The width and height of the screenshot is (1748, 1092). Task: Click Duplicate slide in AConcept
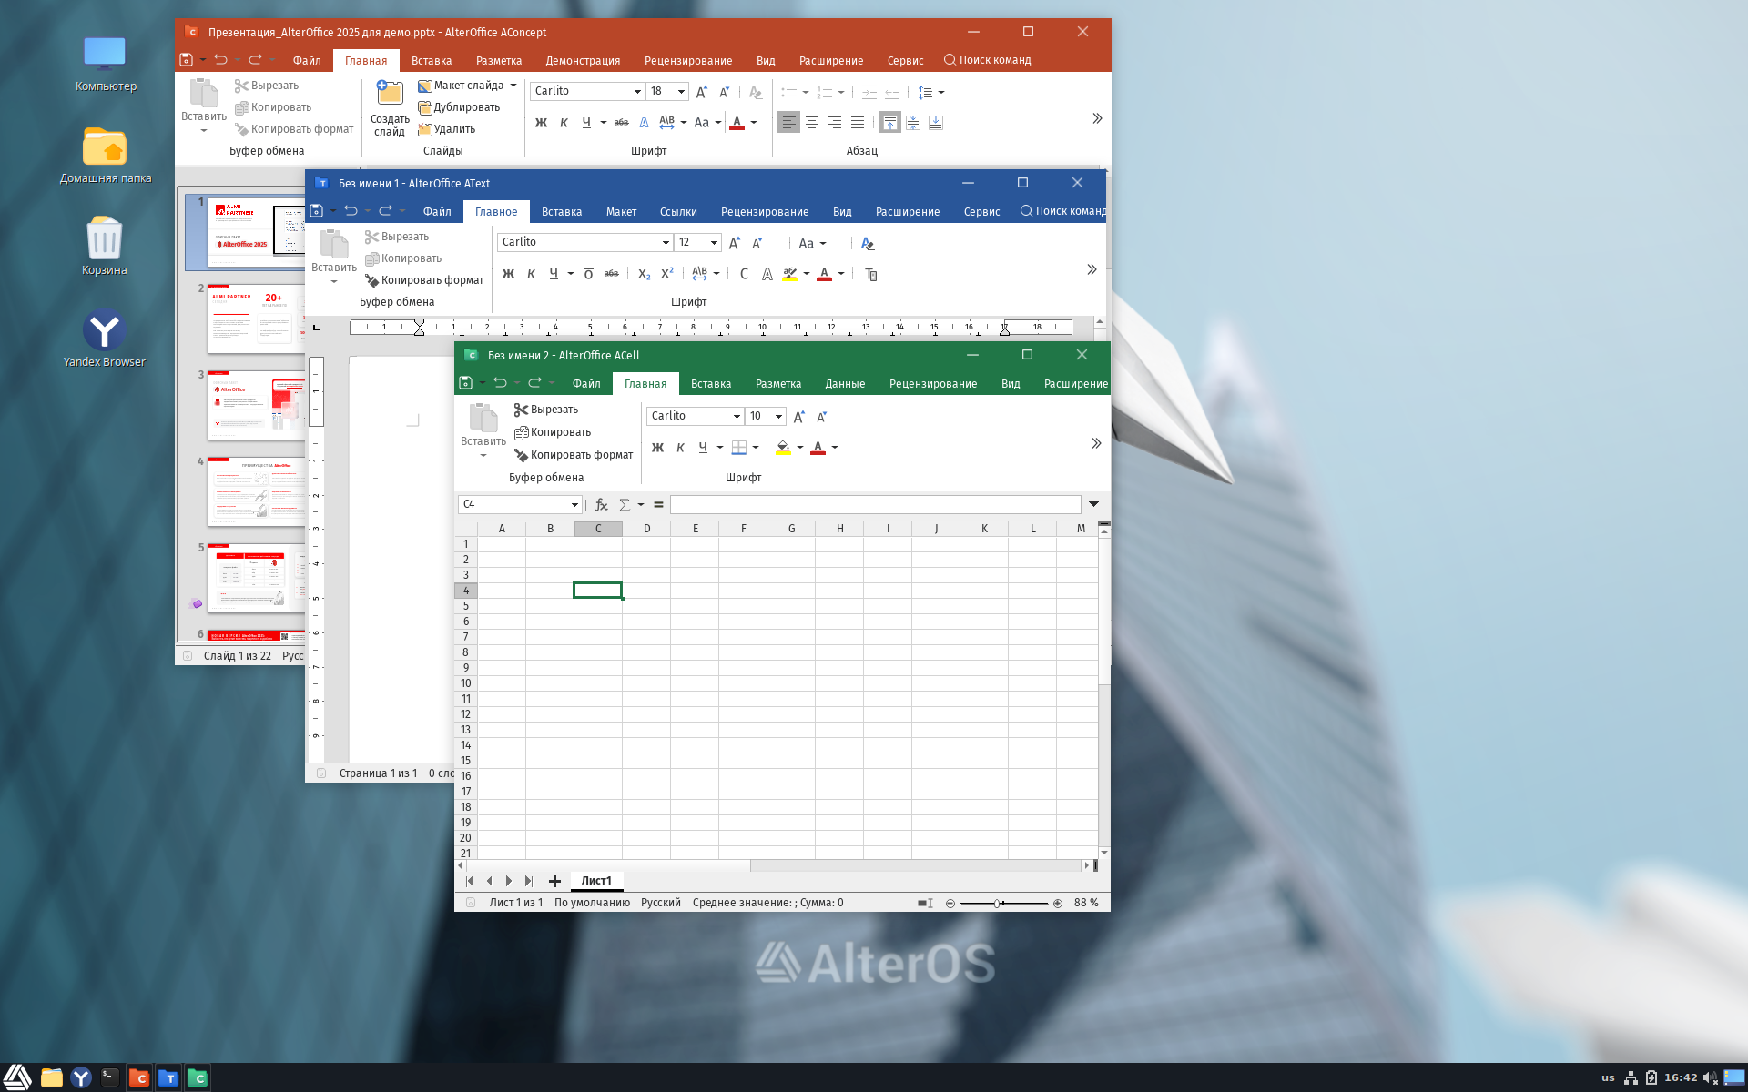pyautogui.click(x=459, y=107)
